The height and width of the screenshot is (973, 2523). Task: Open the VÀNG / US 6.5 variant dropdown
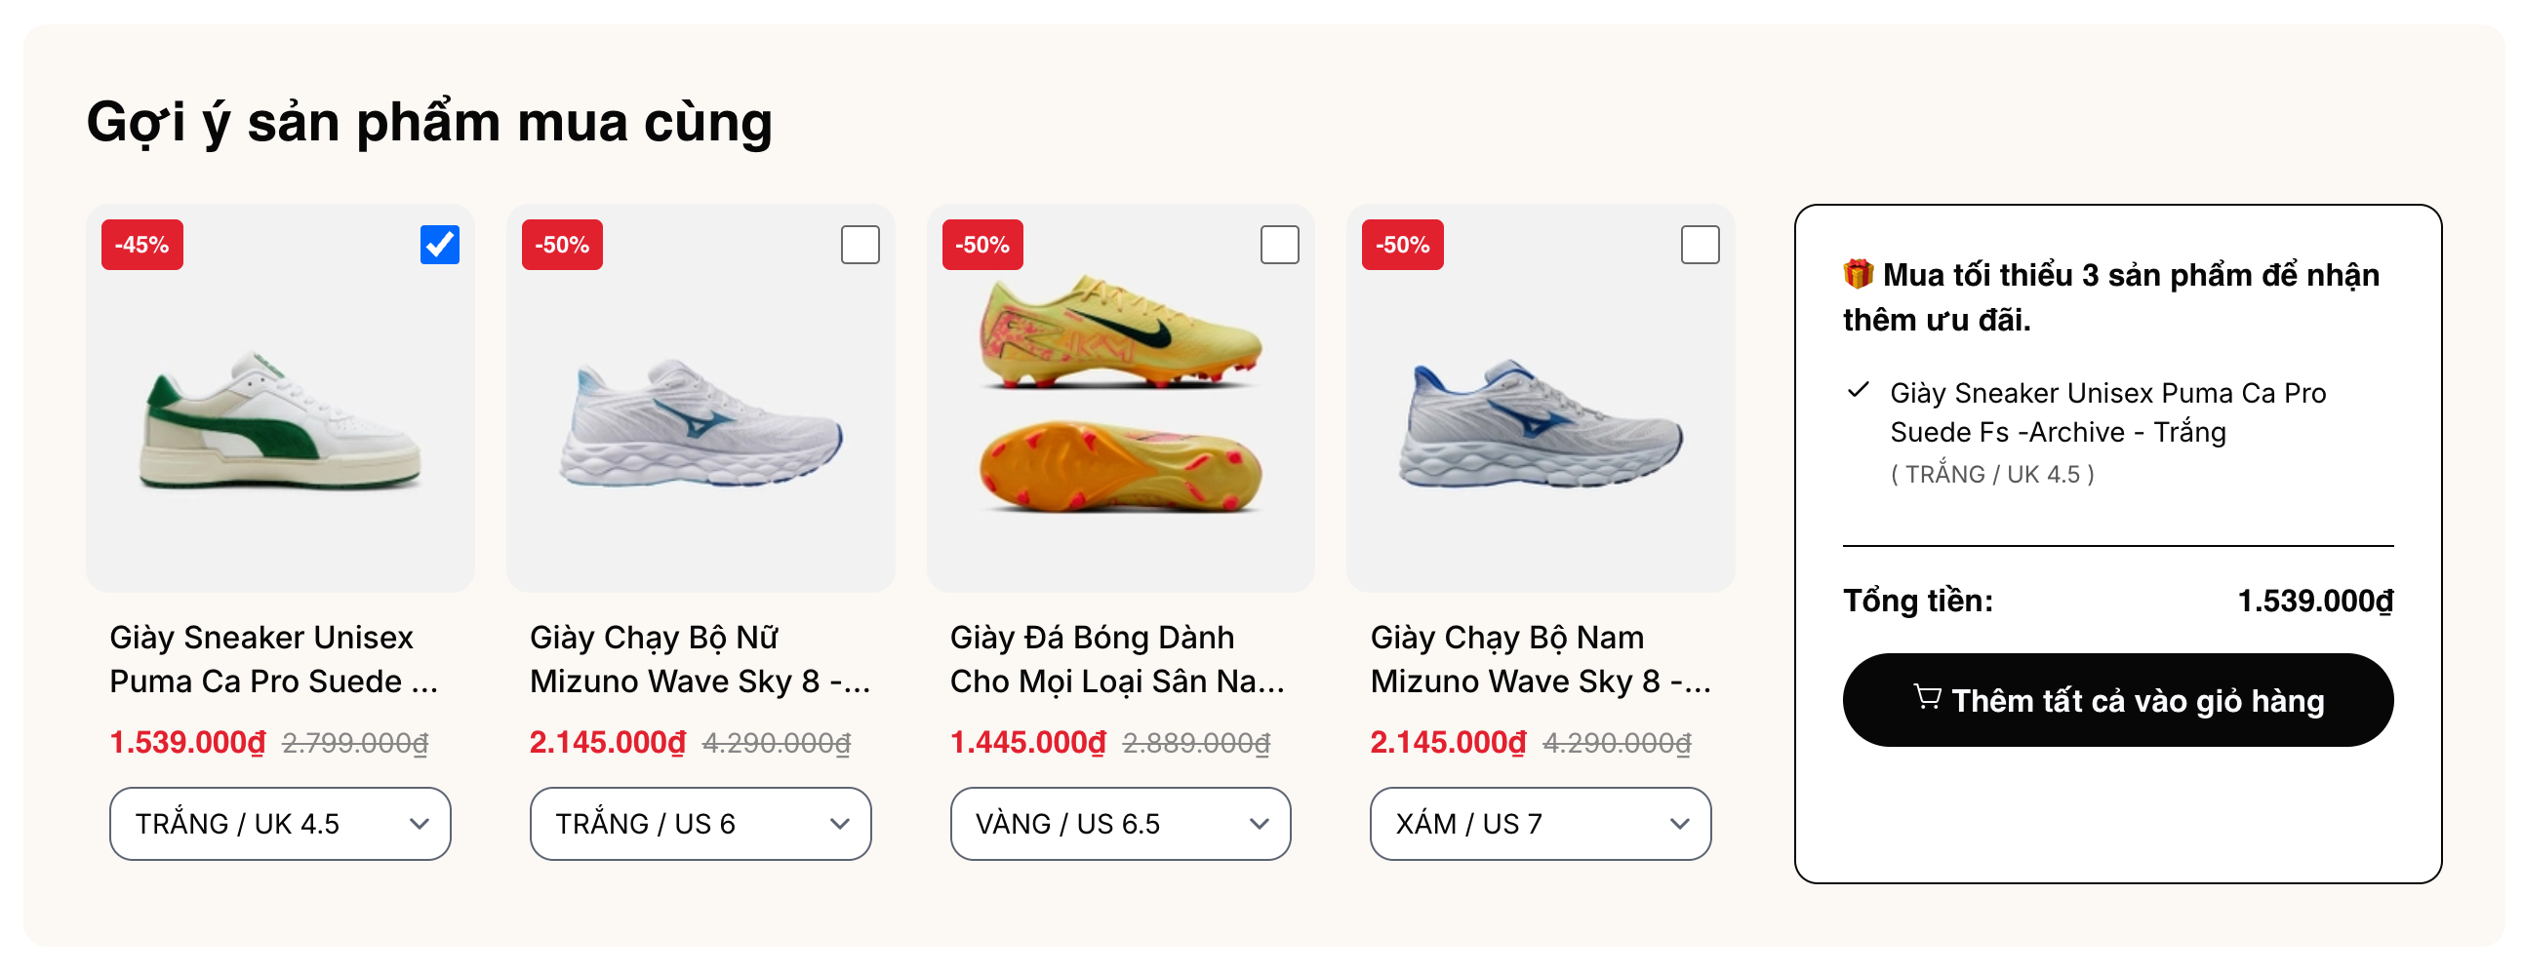click(1119, 823)
